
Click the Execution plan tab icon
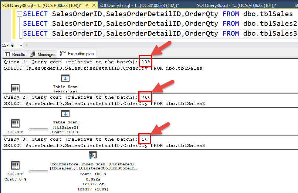63,53
